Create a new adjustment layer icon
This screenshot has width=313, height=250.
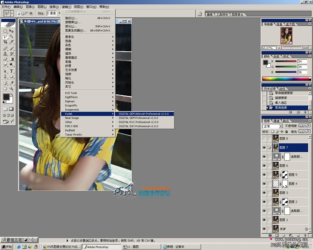[x=290, y=236]
